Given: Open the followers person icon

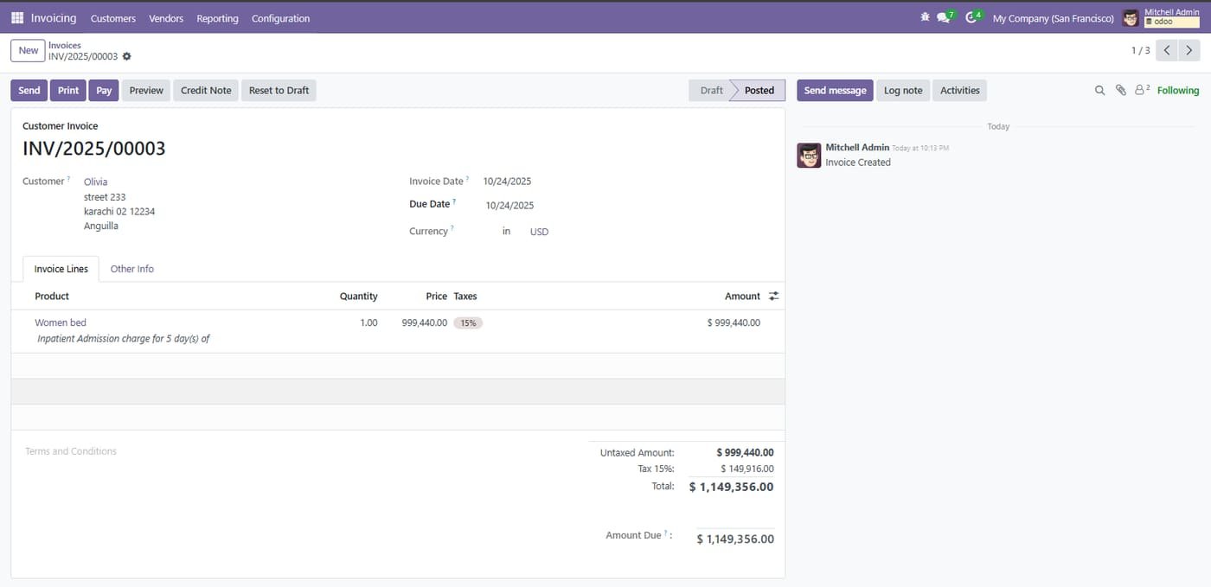Looking at the screenshot, I should (x=1141, y=90).
